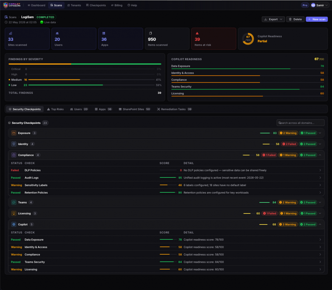Viewport: 332px width, 290px height.
Task: Click the Pro plan badge
Action: point(305,5)
